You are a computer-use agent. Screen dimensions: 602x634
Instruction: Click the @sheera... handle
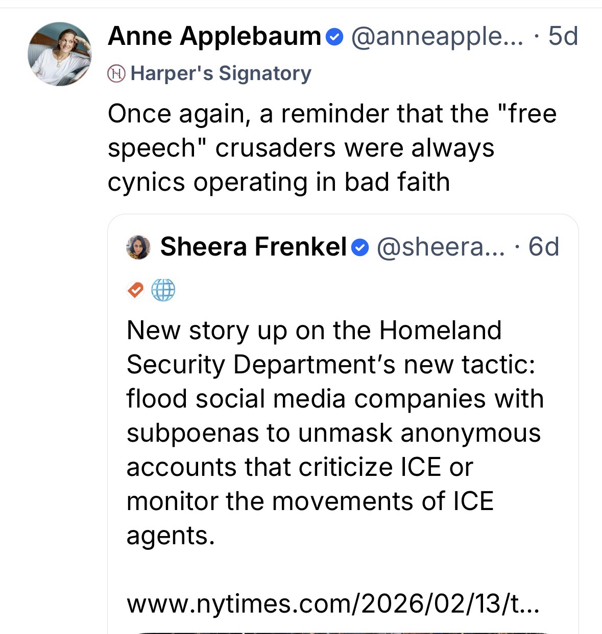click(x=441, y=247)
